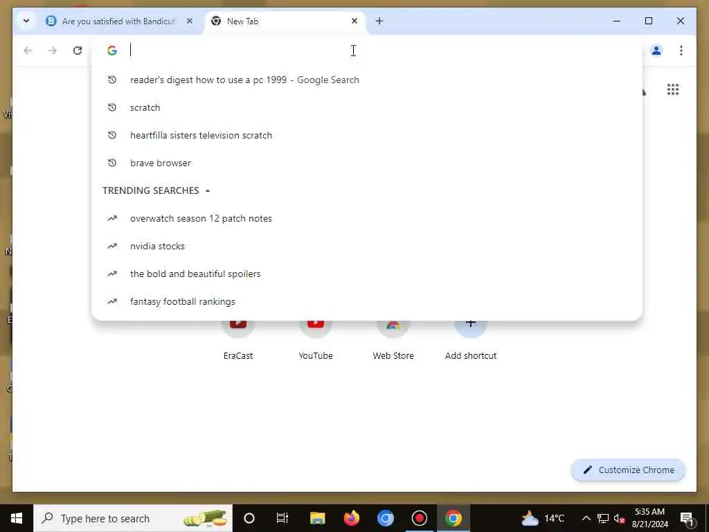Select heartfilla sisters television scratch suggestion
709x532 pixels.
367,135
